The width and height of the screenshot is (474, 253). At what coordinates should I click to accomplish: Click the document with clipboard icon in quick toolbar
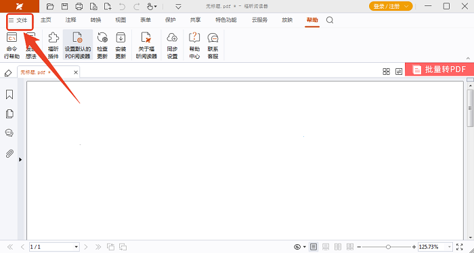(x=93, y=6)
